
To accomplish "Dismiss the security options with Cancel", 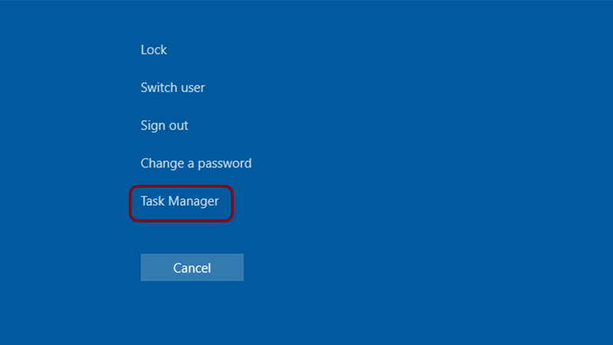I will [192, 268].
